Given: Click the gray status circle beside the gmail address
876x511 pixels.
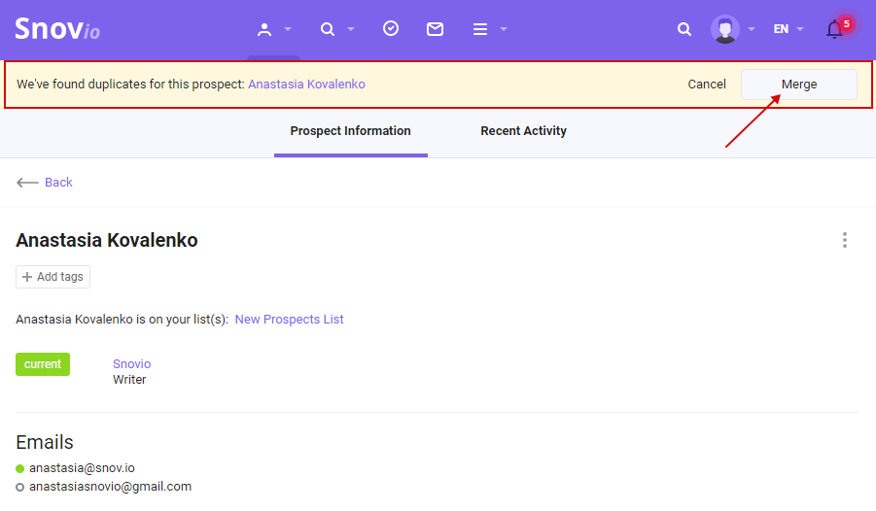Looking at the screenshot, I should [x=20, y=487].
